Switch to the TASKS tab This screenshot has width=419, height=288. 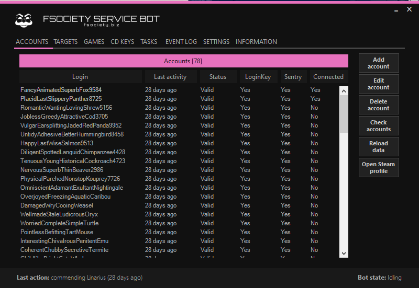pos(149,42)
